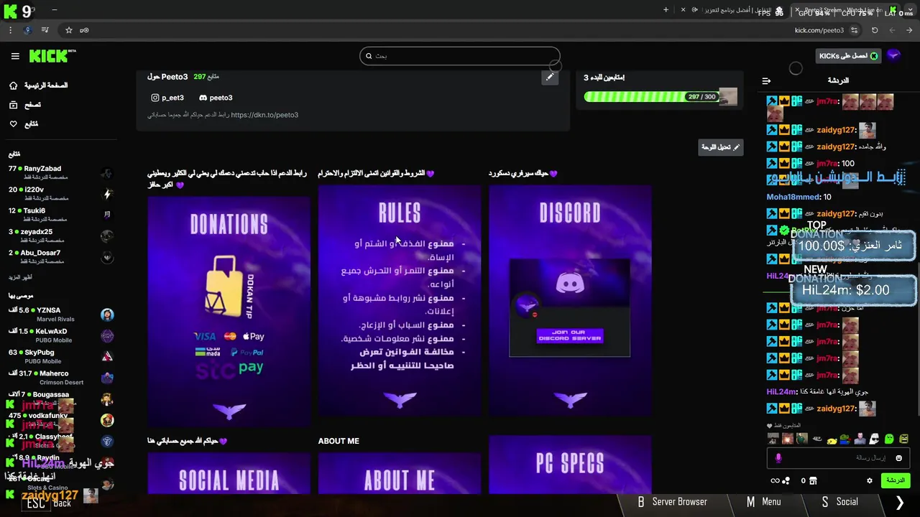
Task: Open site settings icon beside kick.com/peeto3
Action: click(x=854, y=30)
